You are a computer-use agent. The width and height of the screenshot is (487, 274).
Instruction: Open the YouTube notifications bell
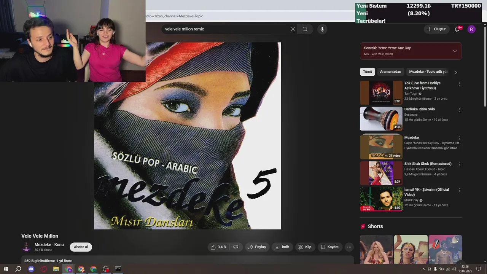[x=457, y=29]
